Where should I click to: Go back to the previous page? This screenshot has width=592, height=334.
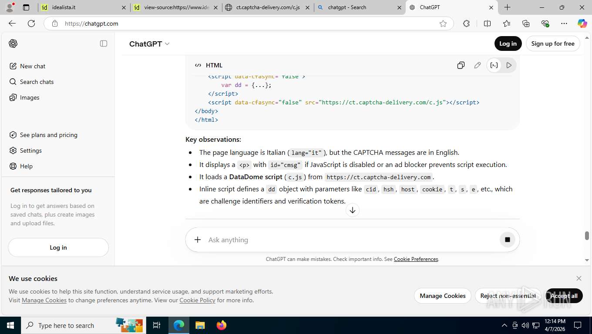click(x=12, y=23)
